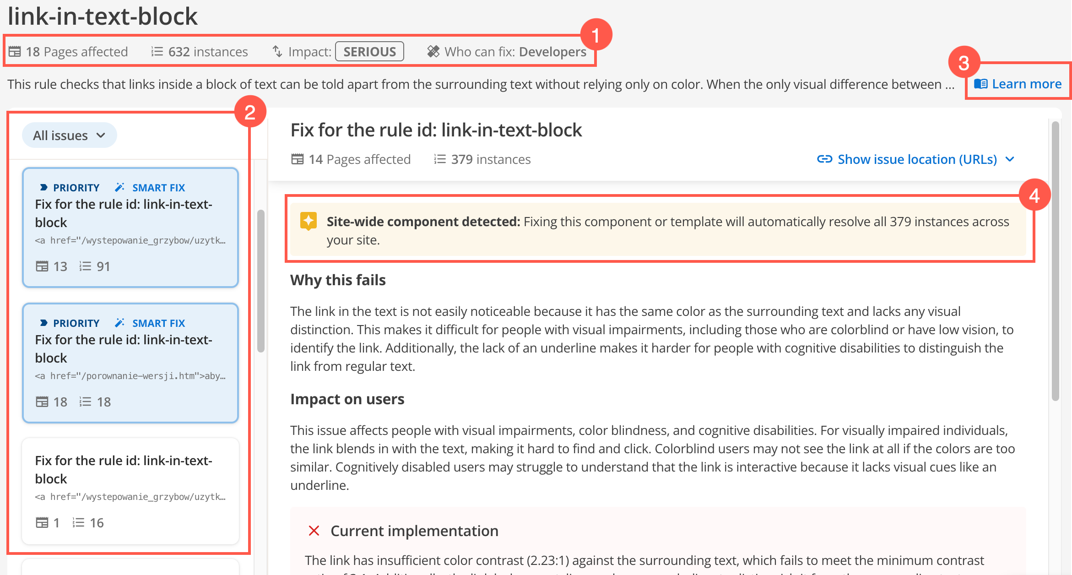
Task: Open the Learn more link
Action: 1026,84
